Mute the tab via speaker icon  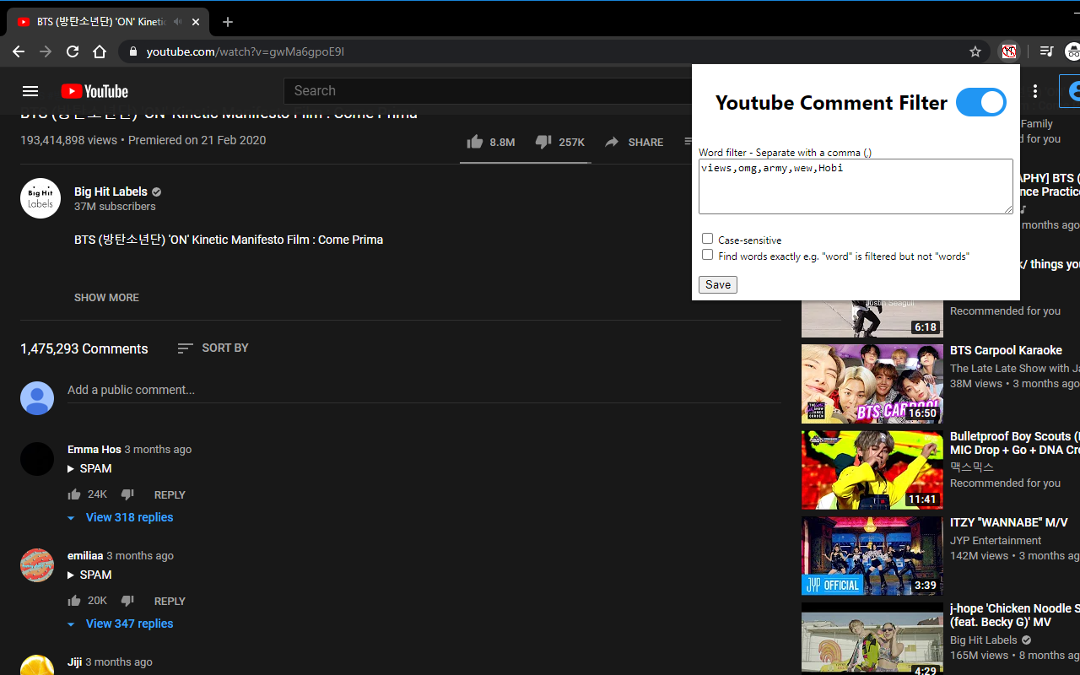tap(177, 22)
